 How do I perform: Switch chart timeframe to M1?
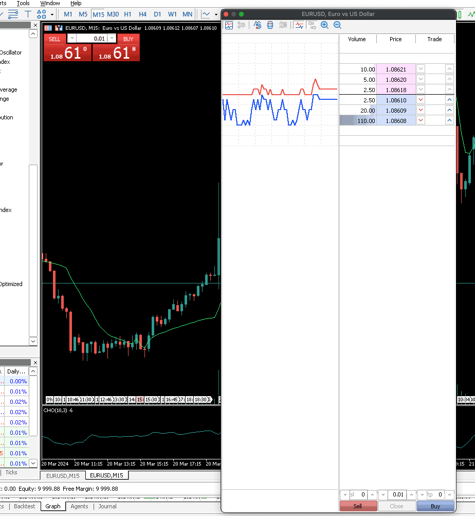68,14
